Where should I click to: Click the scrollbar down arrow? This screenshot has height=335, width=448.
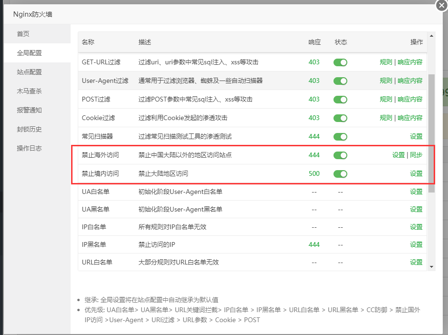point(431,267)
